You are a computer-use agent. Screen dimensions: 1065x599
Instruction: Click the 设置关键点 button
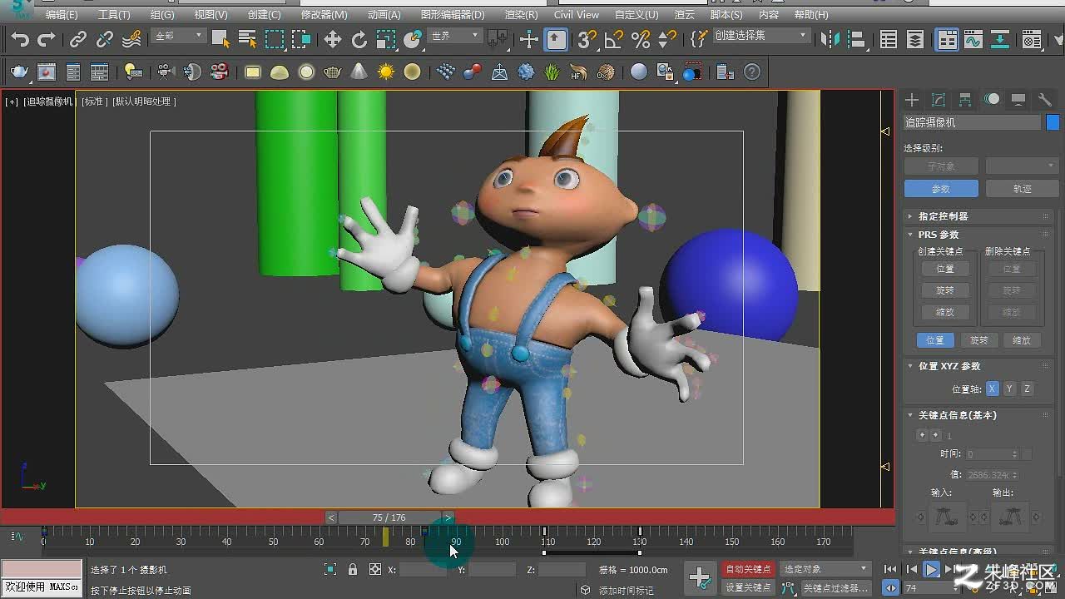coord(748,587)
